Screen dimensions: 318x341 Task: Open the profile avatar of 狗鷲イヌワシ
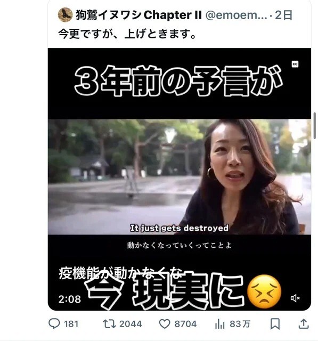click(x=65, y=15)
